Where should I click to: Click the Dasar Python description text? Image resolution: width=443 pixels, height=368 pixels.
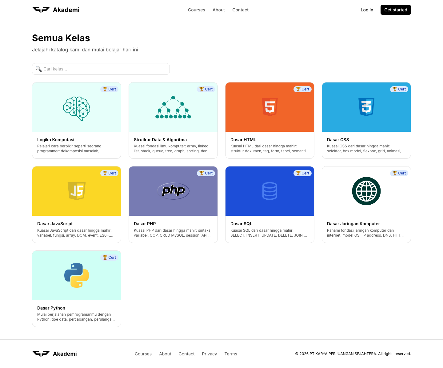76,317
